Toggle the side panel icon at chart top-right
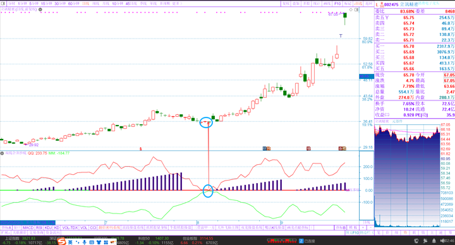Viewport: 455px width, 245px height. pyautogui.click(x=356, y=9)
